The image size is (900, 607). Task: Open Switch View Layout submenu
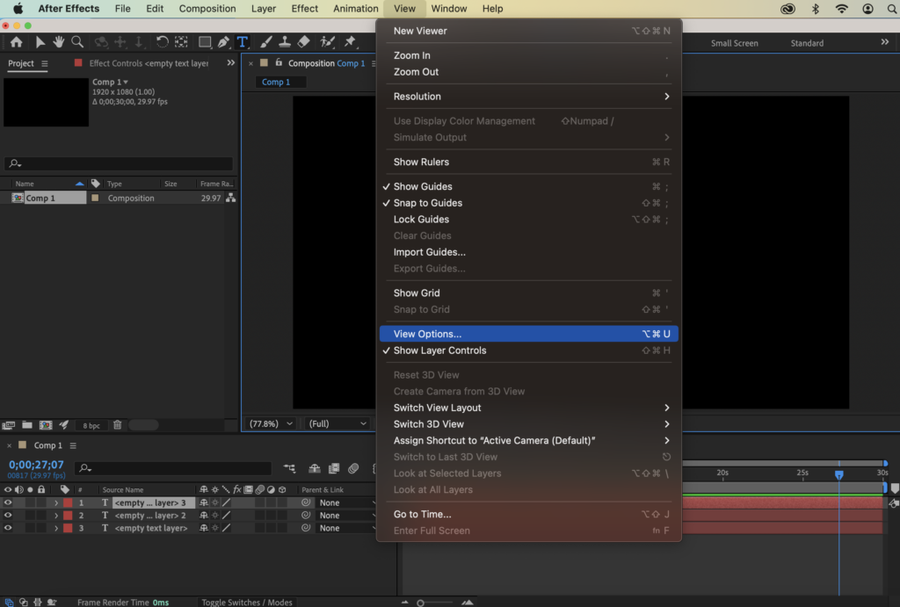pos(528,408)
